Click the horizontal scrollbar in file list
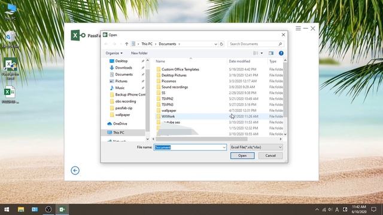The width and height of the screenshot is (383, 215). click(202, 139)
